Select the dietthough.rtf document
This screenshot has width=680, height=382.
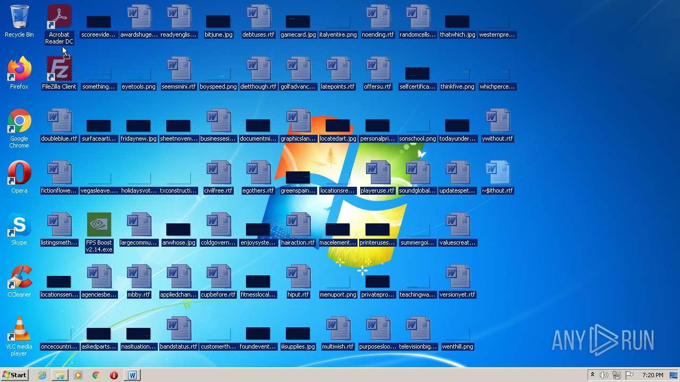pyautogui.click(x=258, y=73)
